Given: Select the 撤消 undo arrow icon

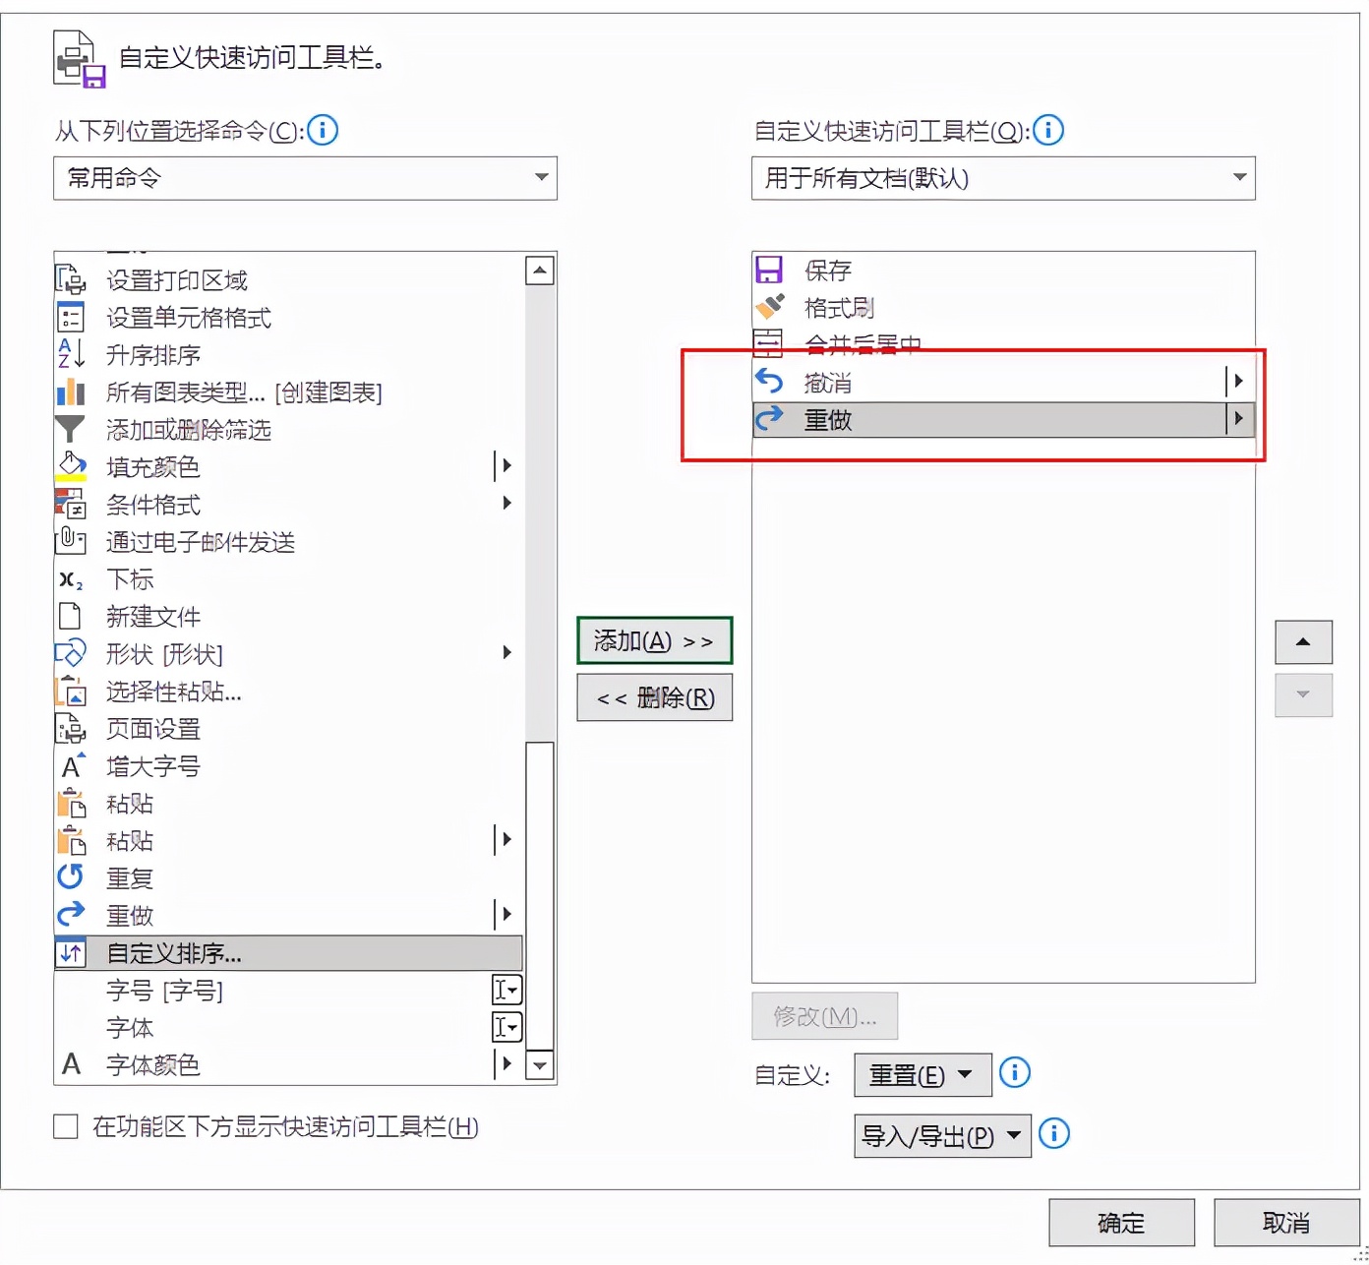Looking at the screenshot, I should [x=769, y=382].
